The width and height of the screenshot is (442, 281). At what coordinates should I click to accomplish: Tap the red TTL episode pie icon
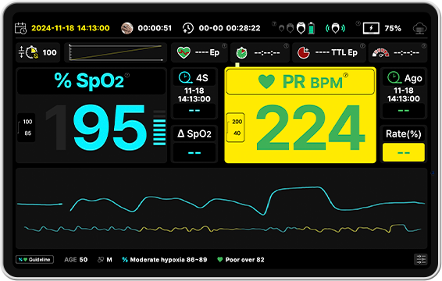[304, 53]
